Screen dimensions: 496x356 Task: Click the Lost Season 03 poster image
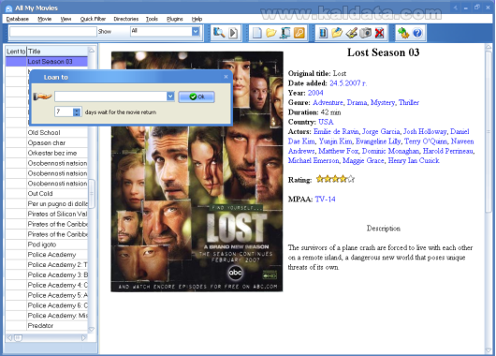click(197, 171)
